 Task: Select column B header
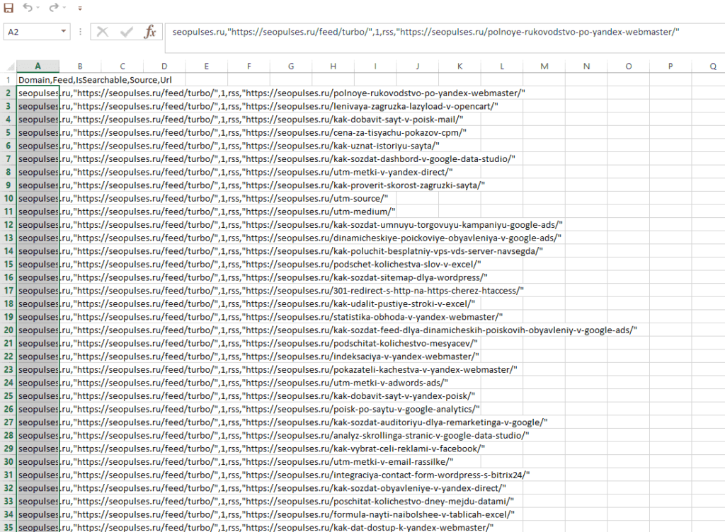[x=80, y=66]
